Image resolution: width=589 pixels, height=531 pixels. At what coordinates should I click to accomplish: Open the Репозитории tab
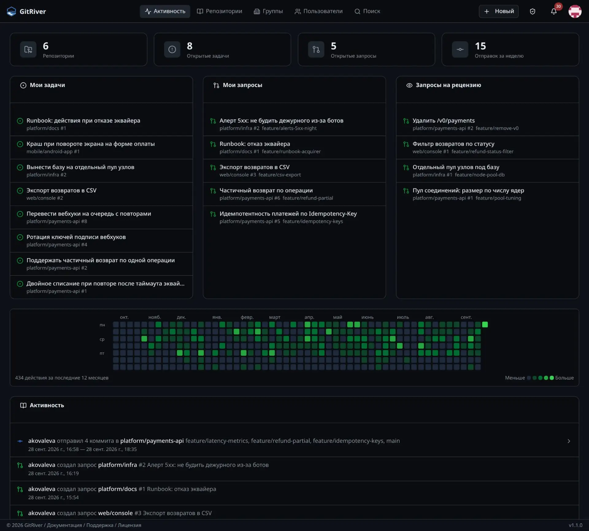[219, 11]
